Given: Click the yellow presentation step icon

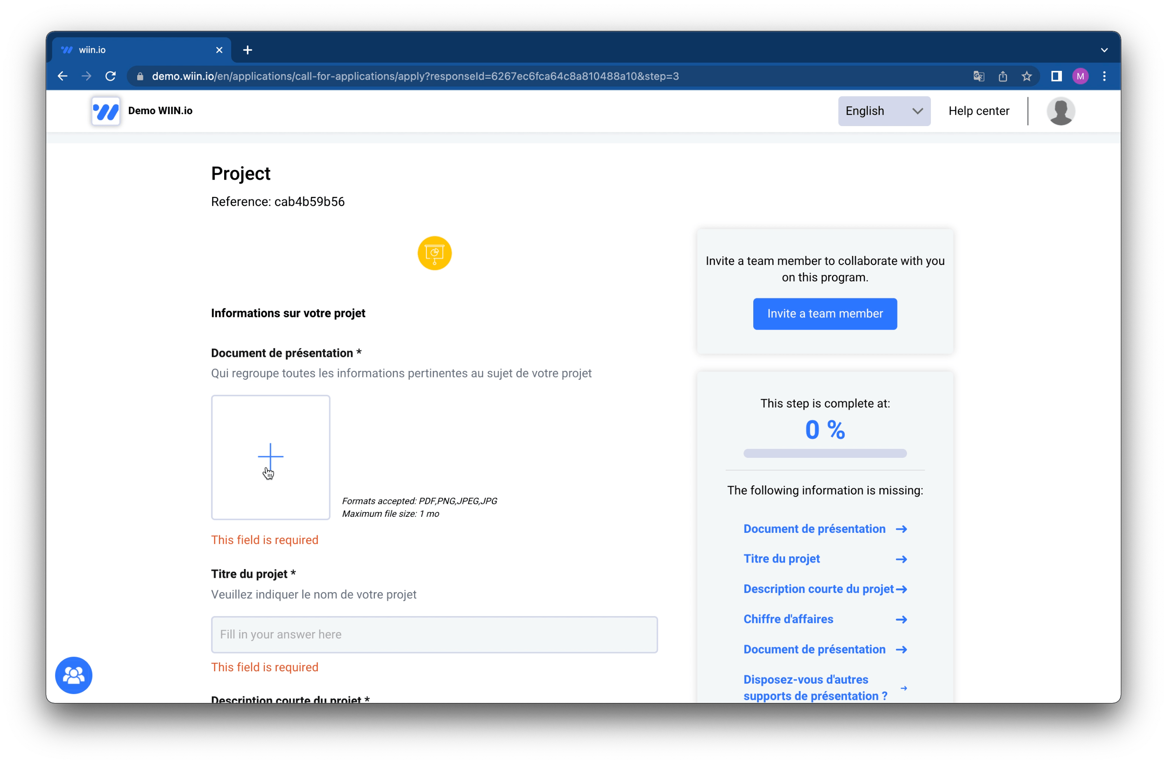Looking at the screenshot, I should click(x=434, y=253).
